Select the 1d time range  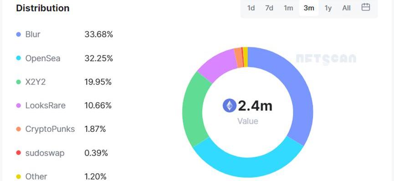pos(251,8)
